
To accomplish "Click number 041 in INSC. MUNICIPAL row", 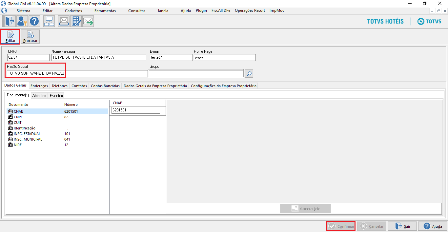I will click(67, 139).
